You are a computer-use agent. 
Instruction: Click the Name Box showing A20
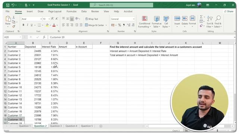(x=12, y=37)
